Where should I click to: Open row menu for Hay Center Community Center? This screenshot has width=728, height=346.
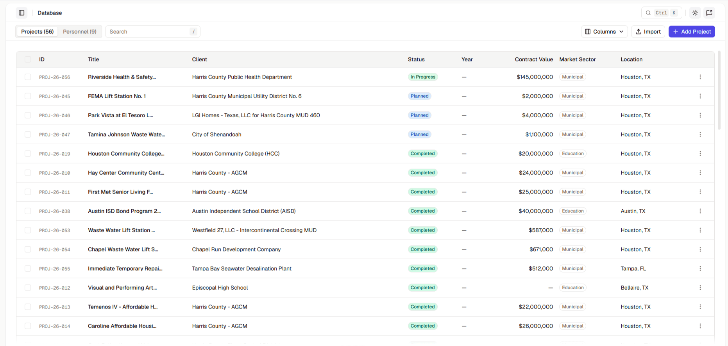700,173
